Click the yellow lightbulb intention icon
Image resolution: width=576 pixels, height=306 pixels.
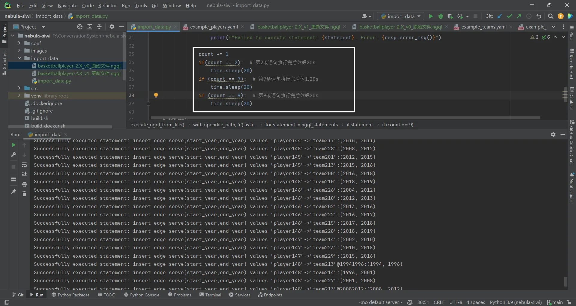click(156, 95)
